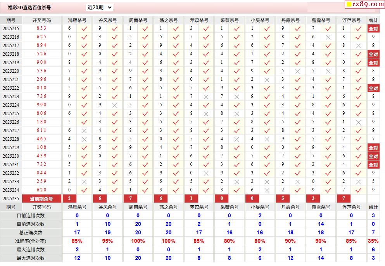Click winning number 6 2 0
385x266 pixels.
click(x=41, y=190)
